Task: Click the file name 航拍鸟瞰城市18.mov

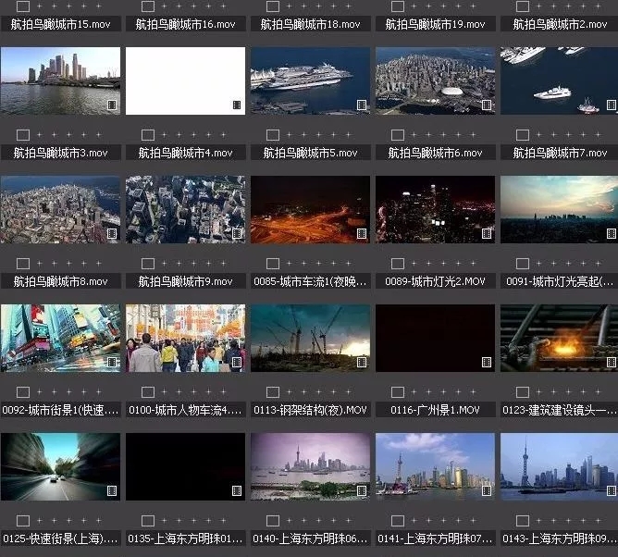Action: [x=311, y=24]
